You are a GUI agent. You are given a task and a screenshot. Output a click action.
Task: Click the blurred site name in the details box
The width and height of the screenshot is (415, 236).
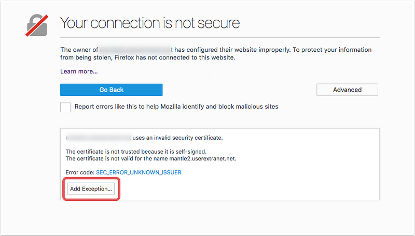tap(99, 138)
